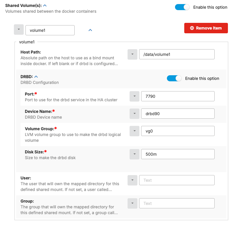Viewport: 234px width, 226px height.
Task: Toggle Shared Volume(s) enable switch
Action: tap(182, 7)
